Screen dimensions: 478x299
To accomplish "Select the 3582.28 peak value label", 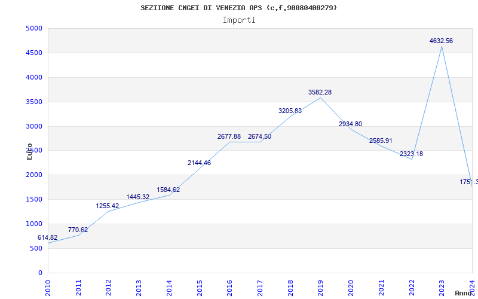I will tap(320, 92).
